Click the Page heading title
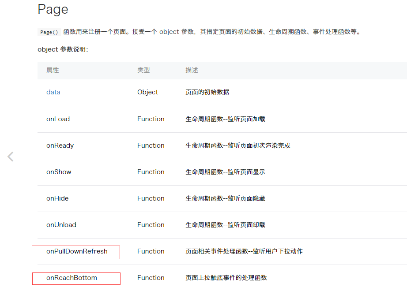407x291 pixels. (53, 10)
